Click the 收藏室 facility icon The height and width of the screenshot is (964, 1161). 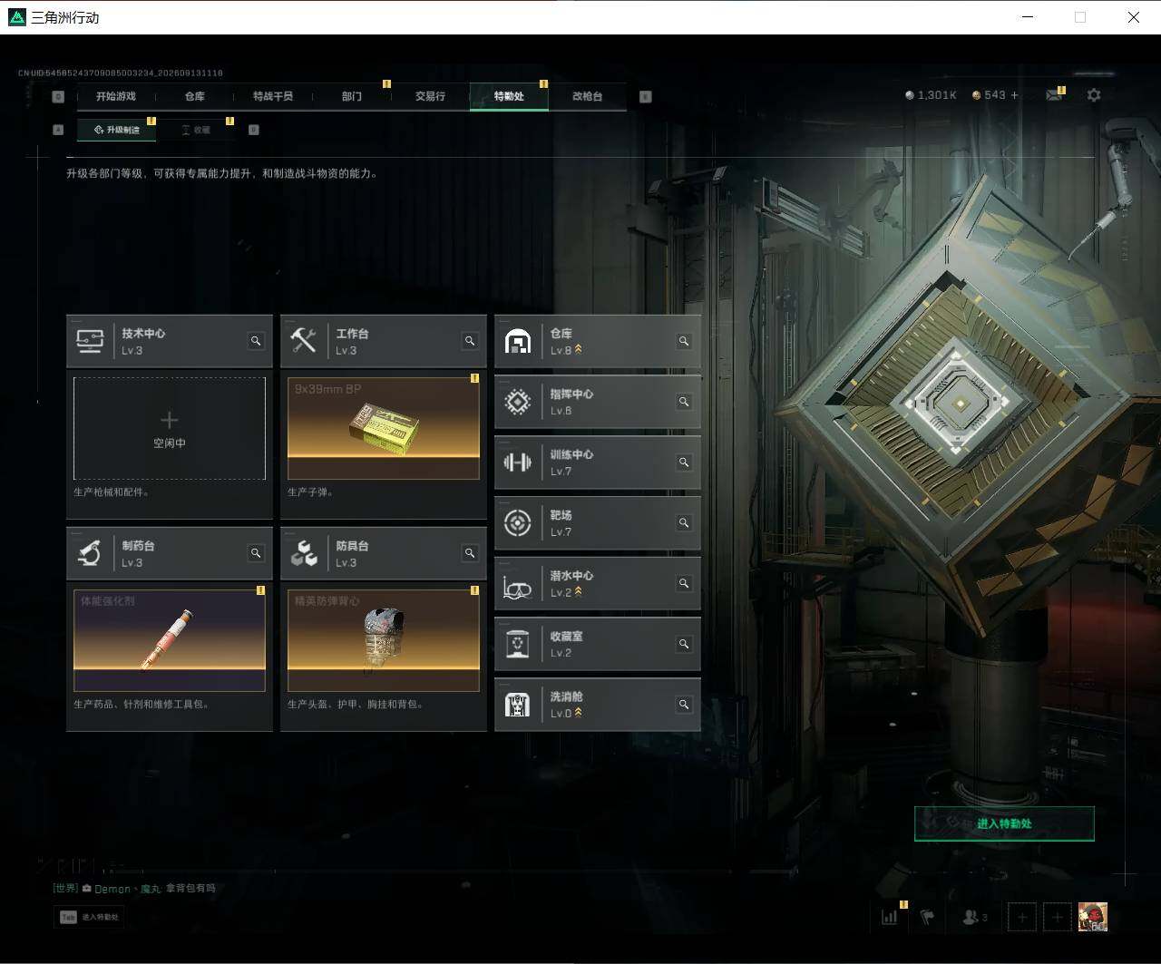tap(517, 644)
